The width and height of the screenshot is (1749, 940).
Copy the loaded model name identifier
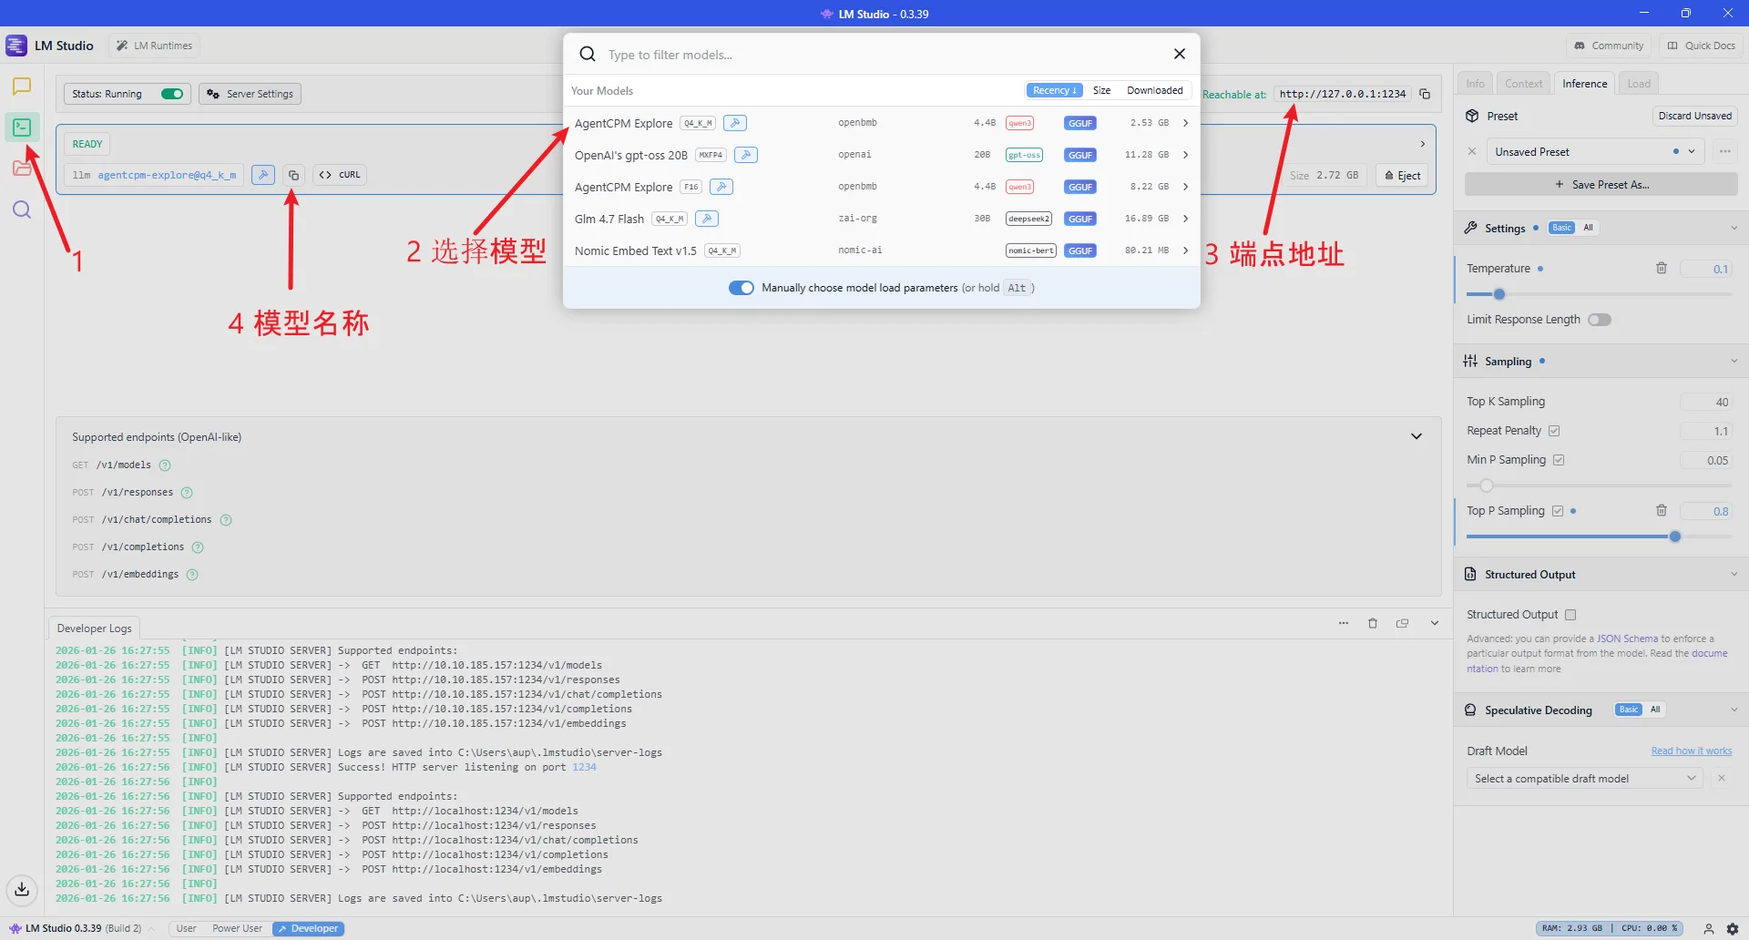coord(293,175)
